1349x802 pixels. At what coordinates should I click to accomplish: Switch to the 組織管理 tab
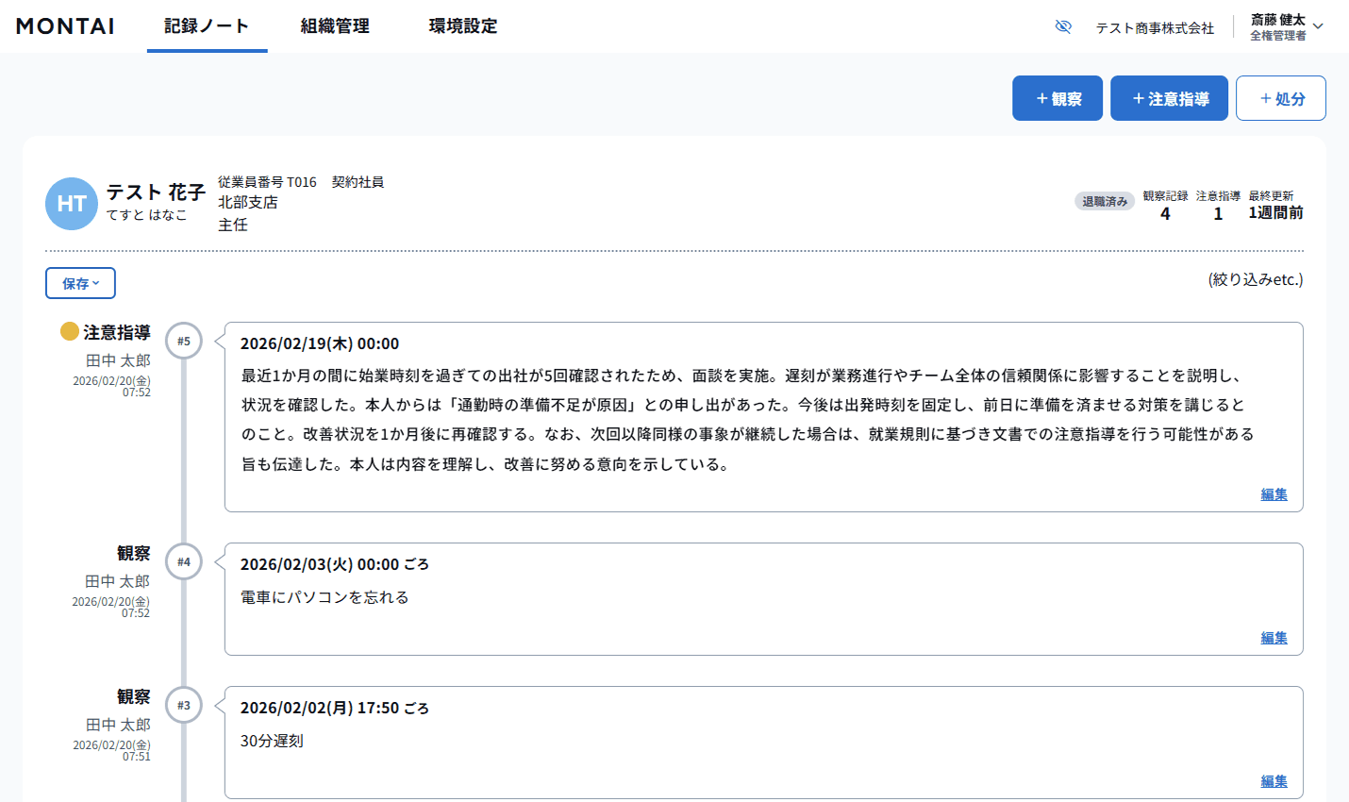(x=334, y=26)
